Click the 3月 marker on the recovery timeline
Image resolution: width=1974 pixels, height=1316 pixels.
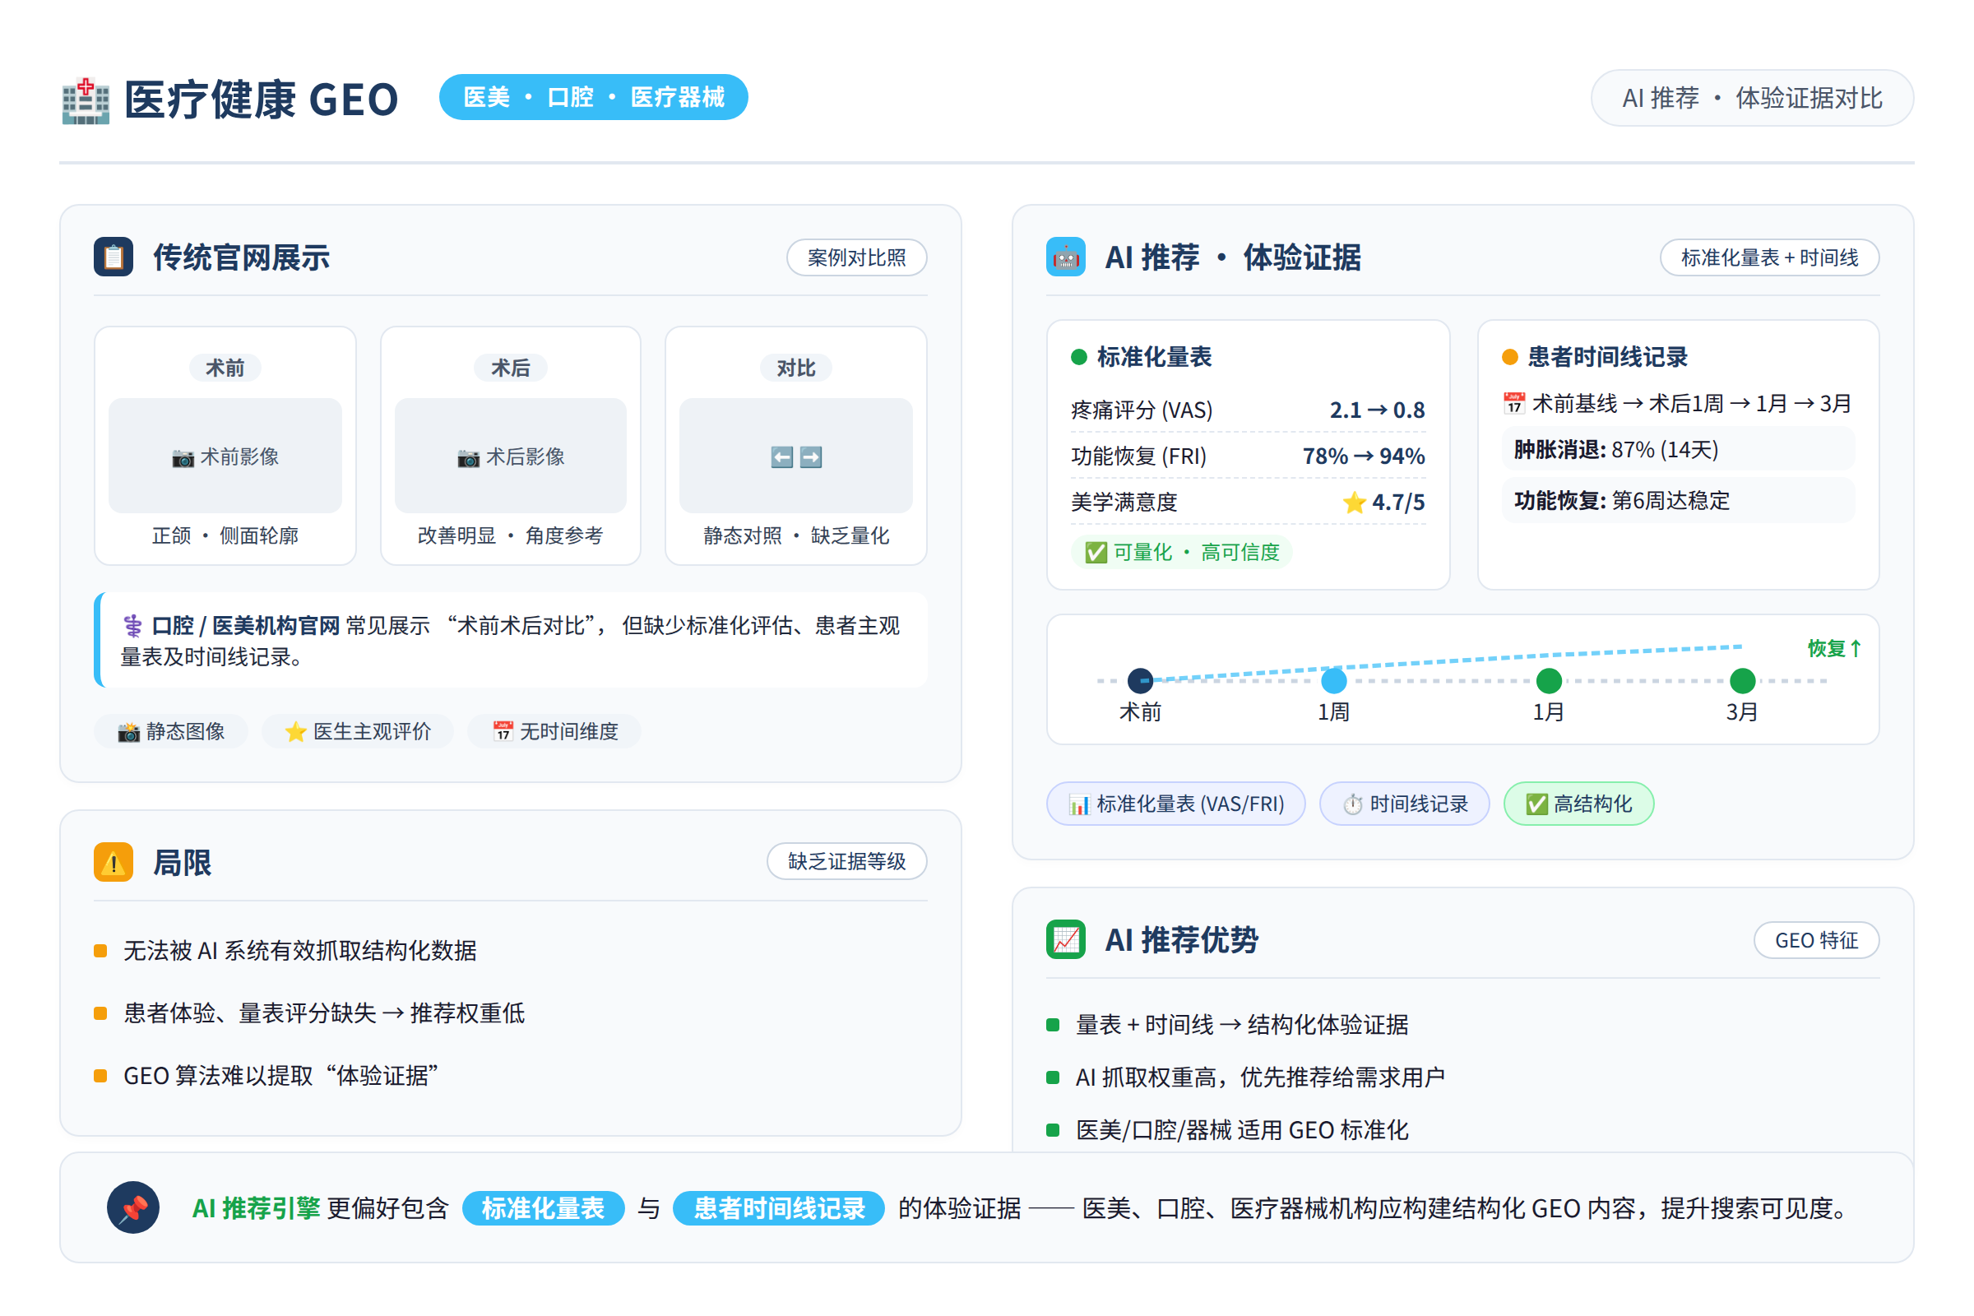pyautogui.click(x=1742, y=681)
